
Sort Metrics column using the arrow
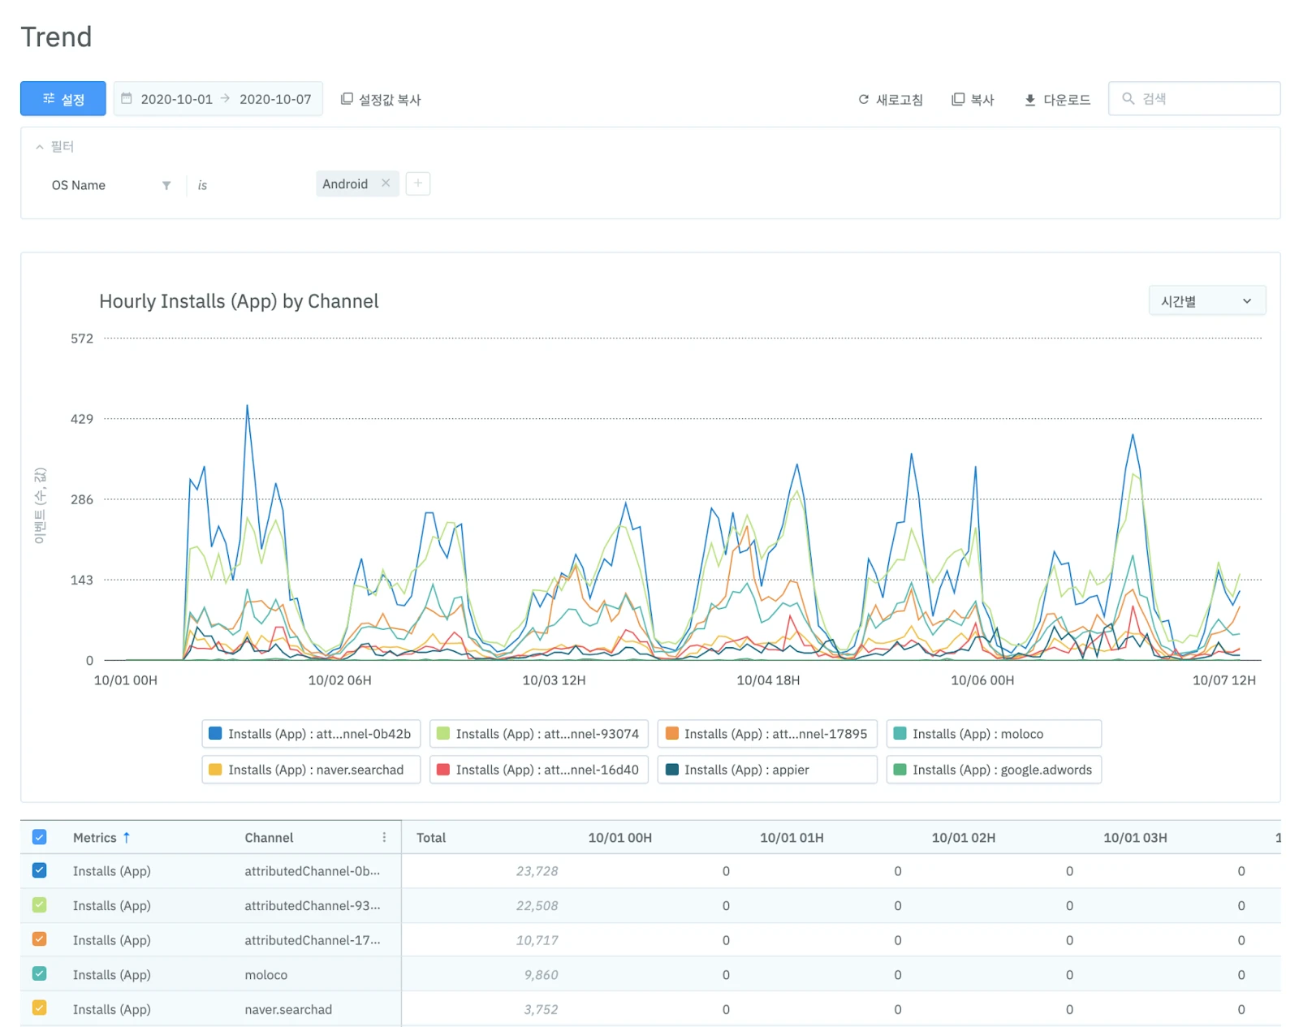coord(127,837)
